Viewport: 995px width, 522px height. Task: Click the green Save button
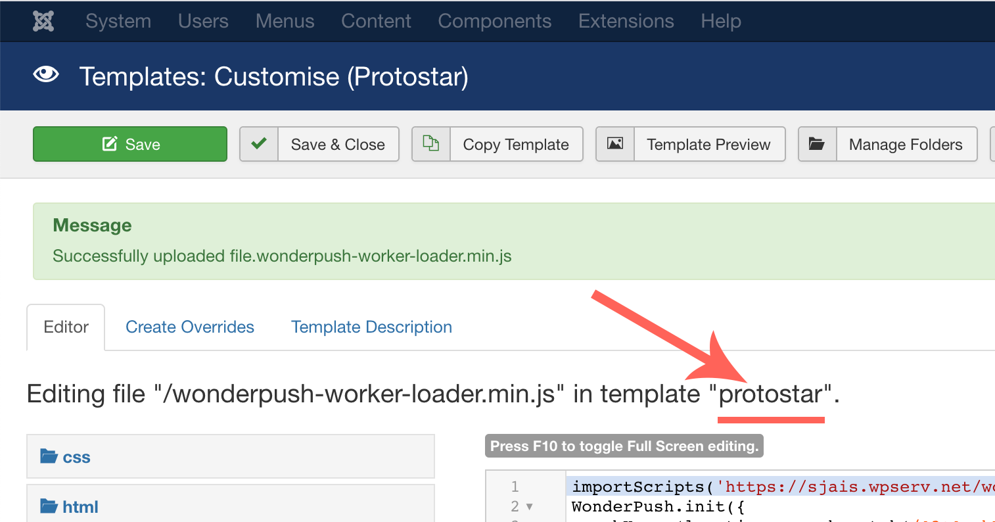tap(130, 144)
